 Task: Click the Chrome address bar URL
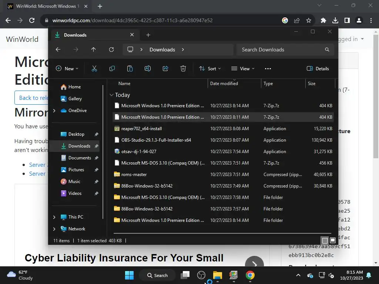tap(133, 20)
